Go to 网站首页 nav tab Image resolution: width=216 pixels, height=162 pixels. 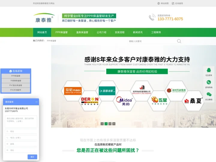42,32
